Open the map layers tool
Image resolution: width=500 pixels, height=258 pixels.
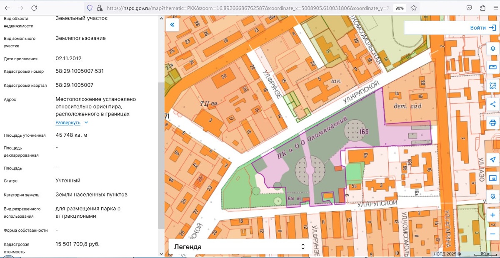pos(492,49)
